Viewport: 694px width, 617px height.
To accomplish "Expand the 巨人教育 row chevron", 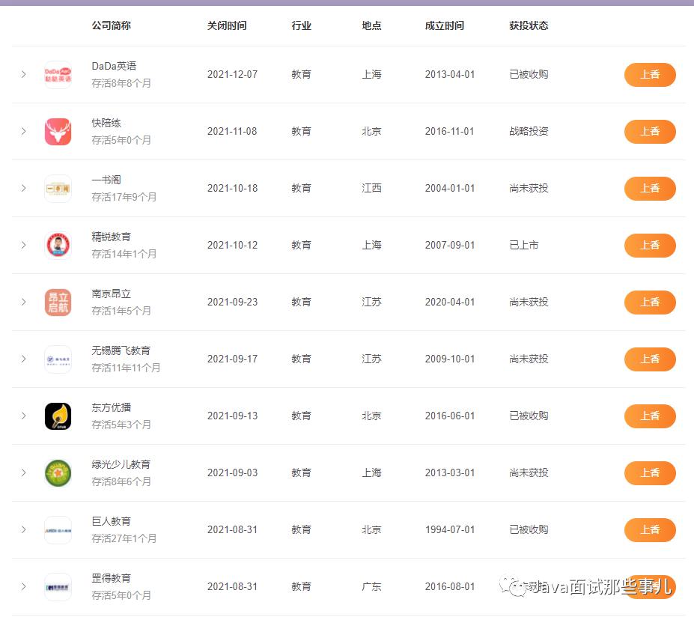I will 23,529.
